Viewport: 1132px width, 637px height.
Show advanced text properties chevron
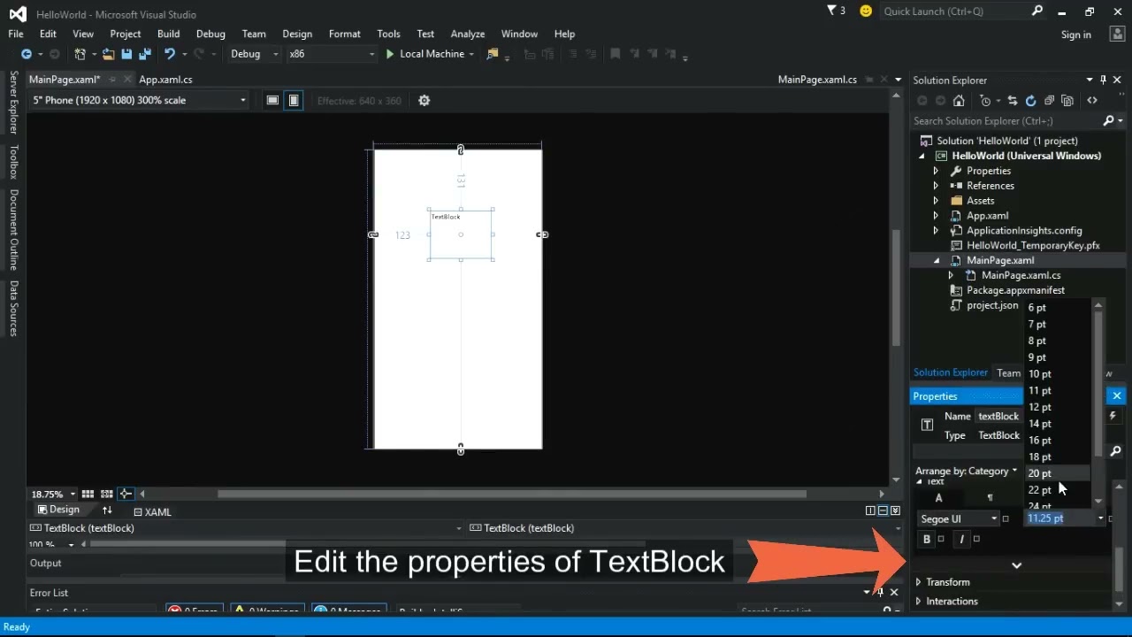1017,565
